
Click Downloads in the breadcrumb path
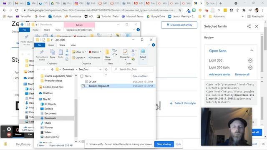point(68,70)
